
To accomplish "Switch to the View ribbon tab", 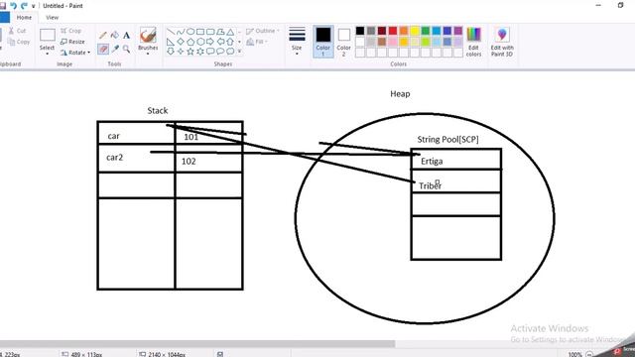I will click(52, 18).
